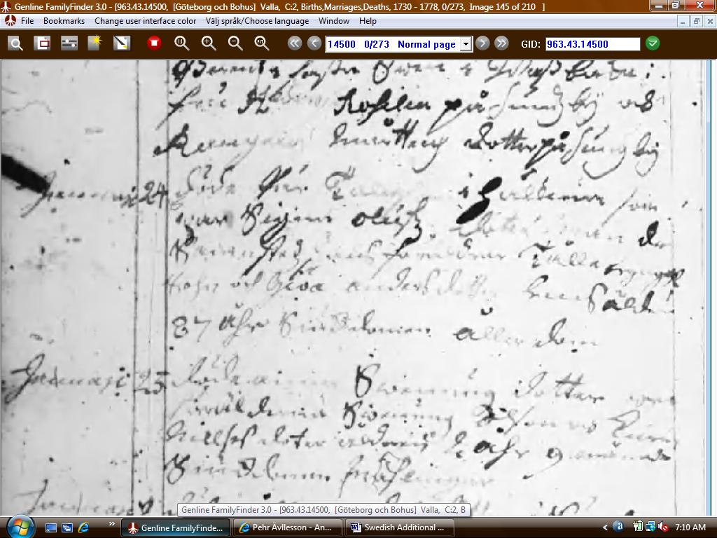717x538 pixels.
Task: Open the Help menu
Action: (368, 21)
